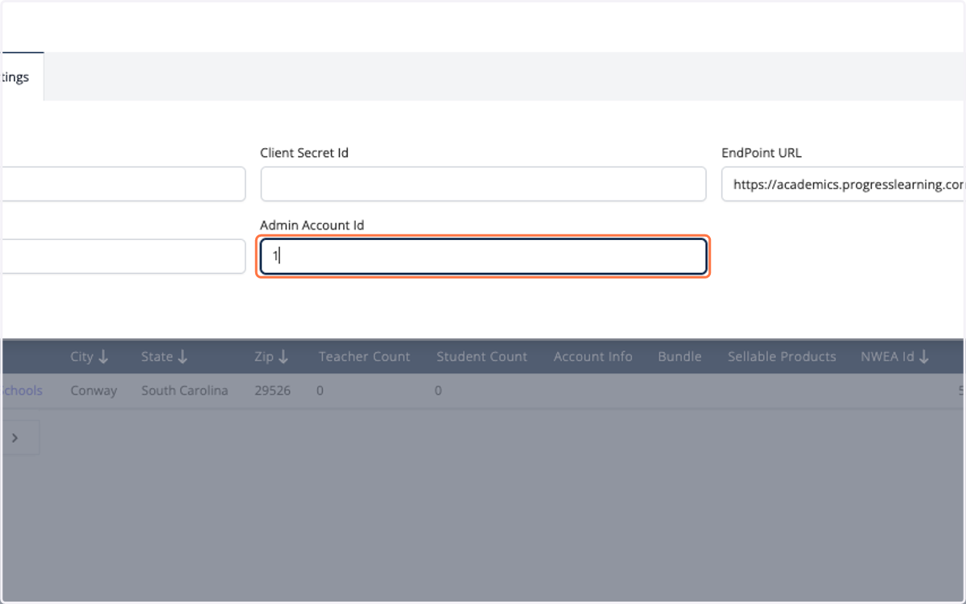Click the input left of Admin Account Id

click(122, 257)
